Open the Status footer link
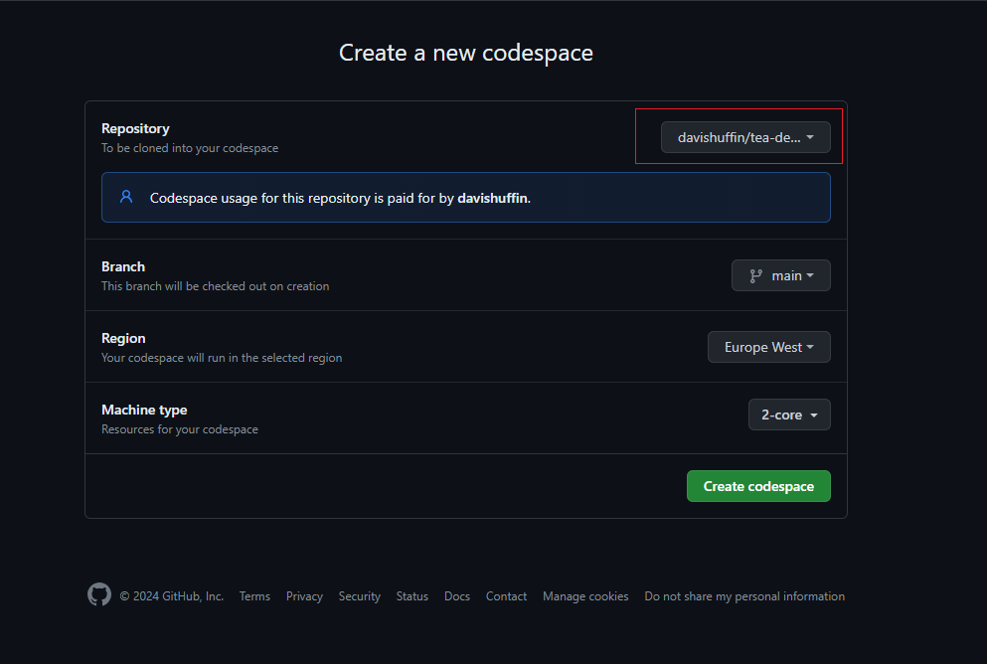 (x=412, y=596)
